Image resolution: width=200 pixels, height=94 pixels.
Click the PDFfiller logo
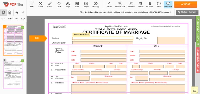coord(13,4)
